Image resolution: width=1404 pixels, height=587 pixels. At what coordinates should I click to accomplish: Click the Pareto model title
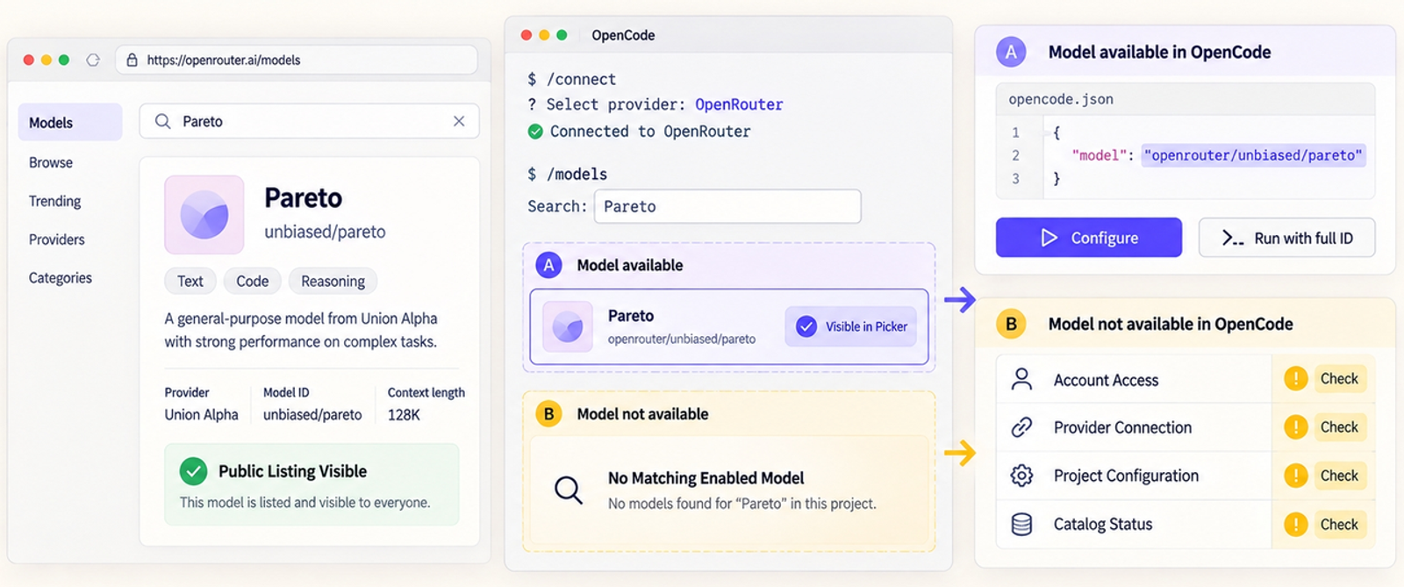(x=304, y=198)
